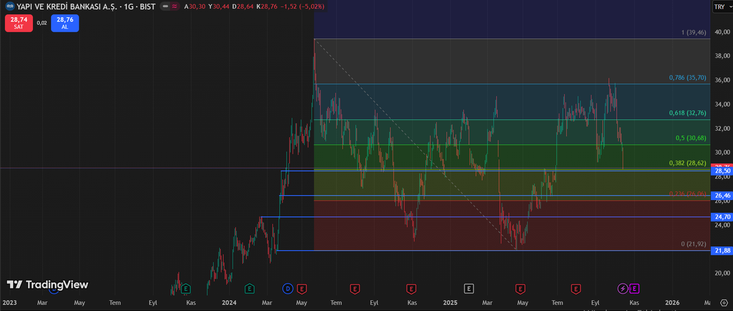733x311 pixels.
Task: Select the blue 26,46 price axis label
Action: [721, 196]
